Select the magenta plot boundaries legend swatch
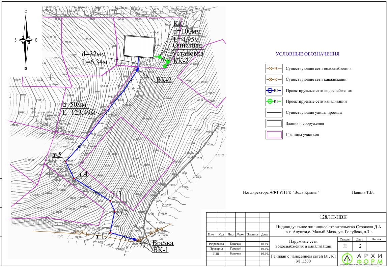Viewport: 387px width, 267px height. [x=274, y=135]
